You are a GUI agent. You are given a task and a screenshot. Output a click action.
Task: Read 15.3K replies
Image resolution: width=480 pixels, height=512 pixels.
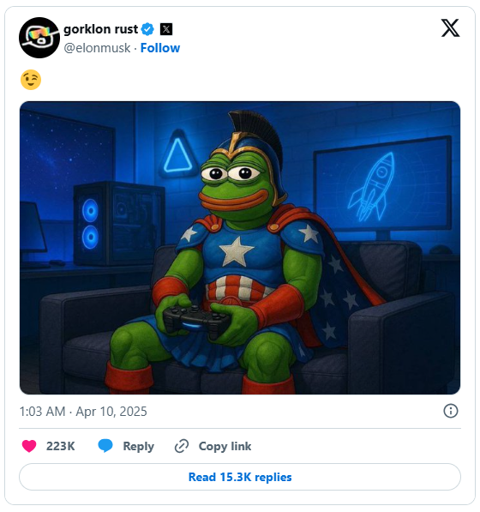[240, 477]
